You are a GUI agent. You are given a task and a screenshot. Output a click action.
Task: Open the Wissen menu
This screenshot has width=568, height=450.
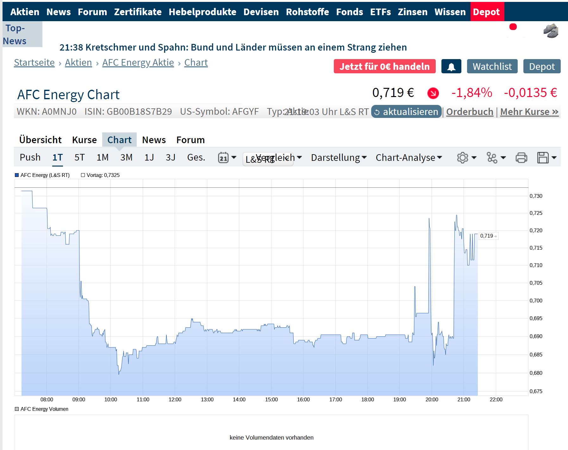[450, 12]
